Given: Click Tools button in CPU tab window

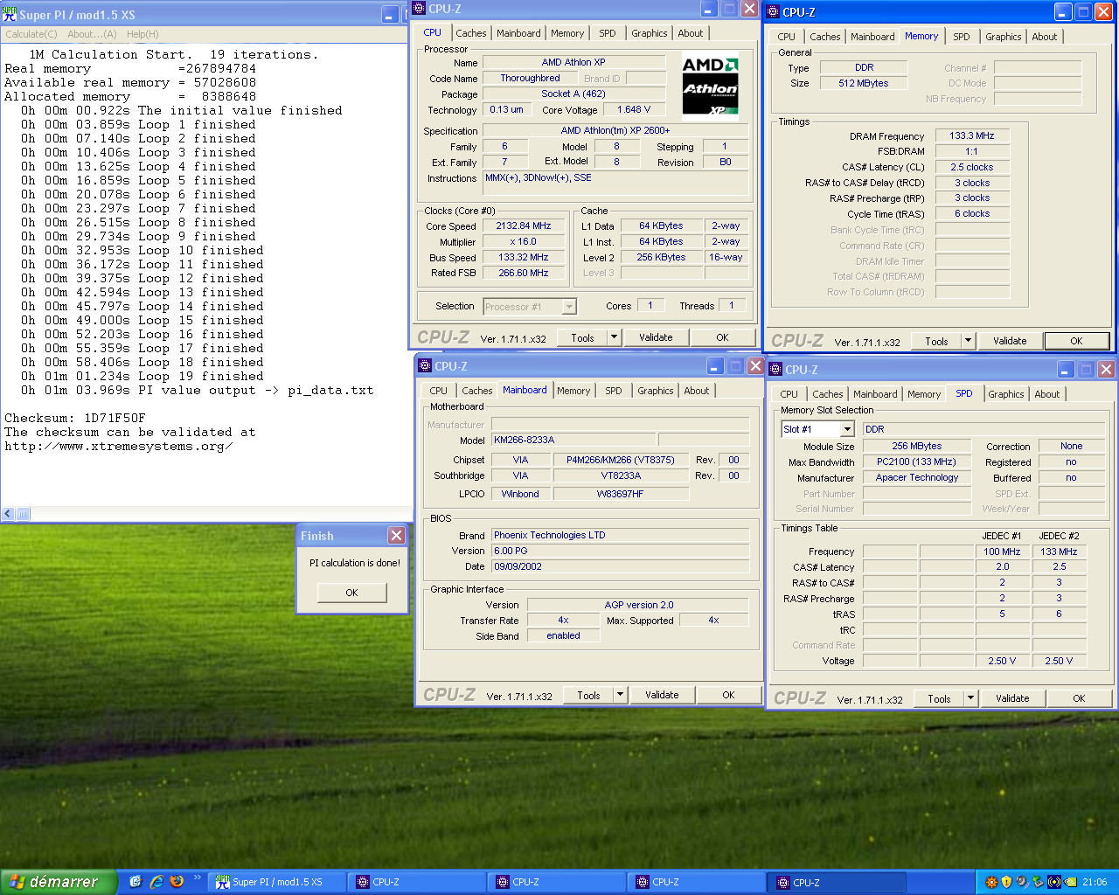Looking at the screenshot, I should click(582, 337).
